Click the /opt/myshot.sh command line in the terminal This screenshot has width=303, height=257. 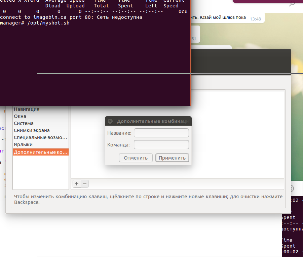[x=48, y=23]
